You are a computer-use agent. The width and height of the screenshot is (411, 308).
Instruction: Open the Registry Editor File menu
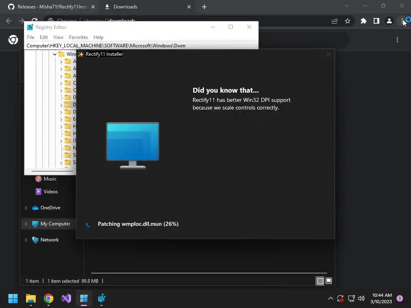pos(31,37)
